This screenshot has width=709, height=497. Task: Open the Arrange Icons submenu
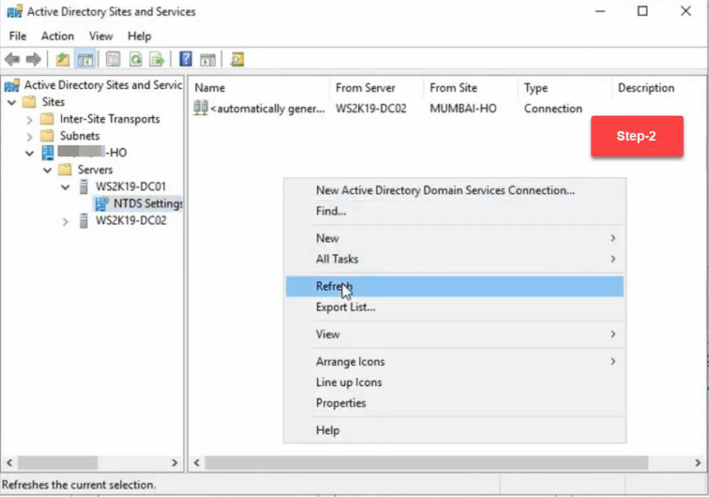[x=454, y=362]
